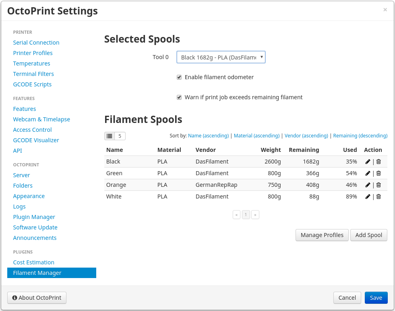This screenshot has width=395, height=311.
Task: Open Manage Profiles dialog
Action: (322, 235)
